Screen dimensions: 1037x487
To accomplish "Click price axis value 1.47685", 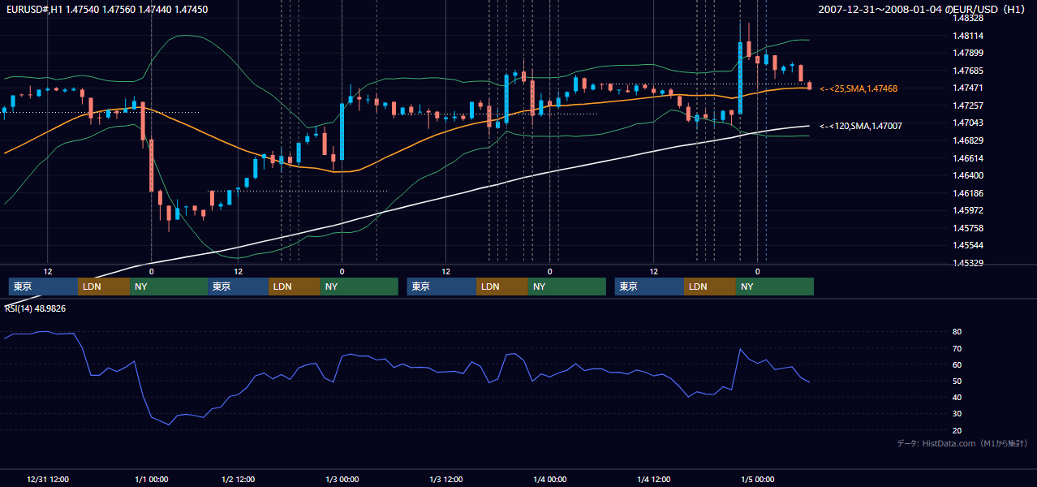I will point(968,71).
